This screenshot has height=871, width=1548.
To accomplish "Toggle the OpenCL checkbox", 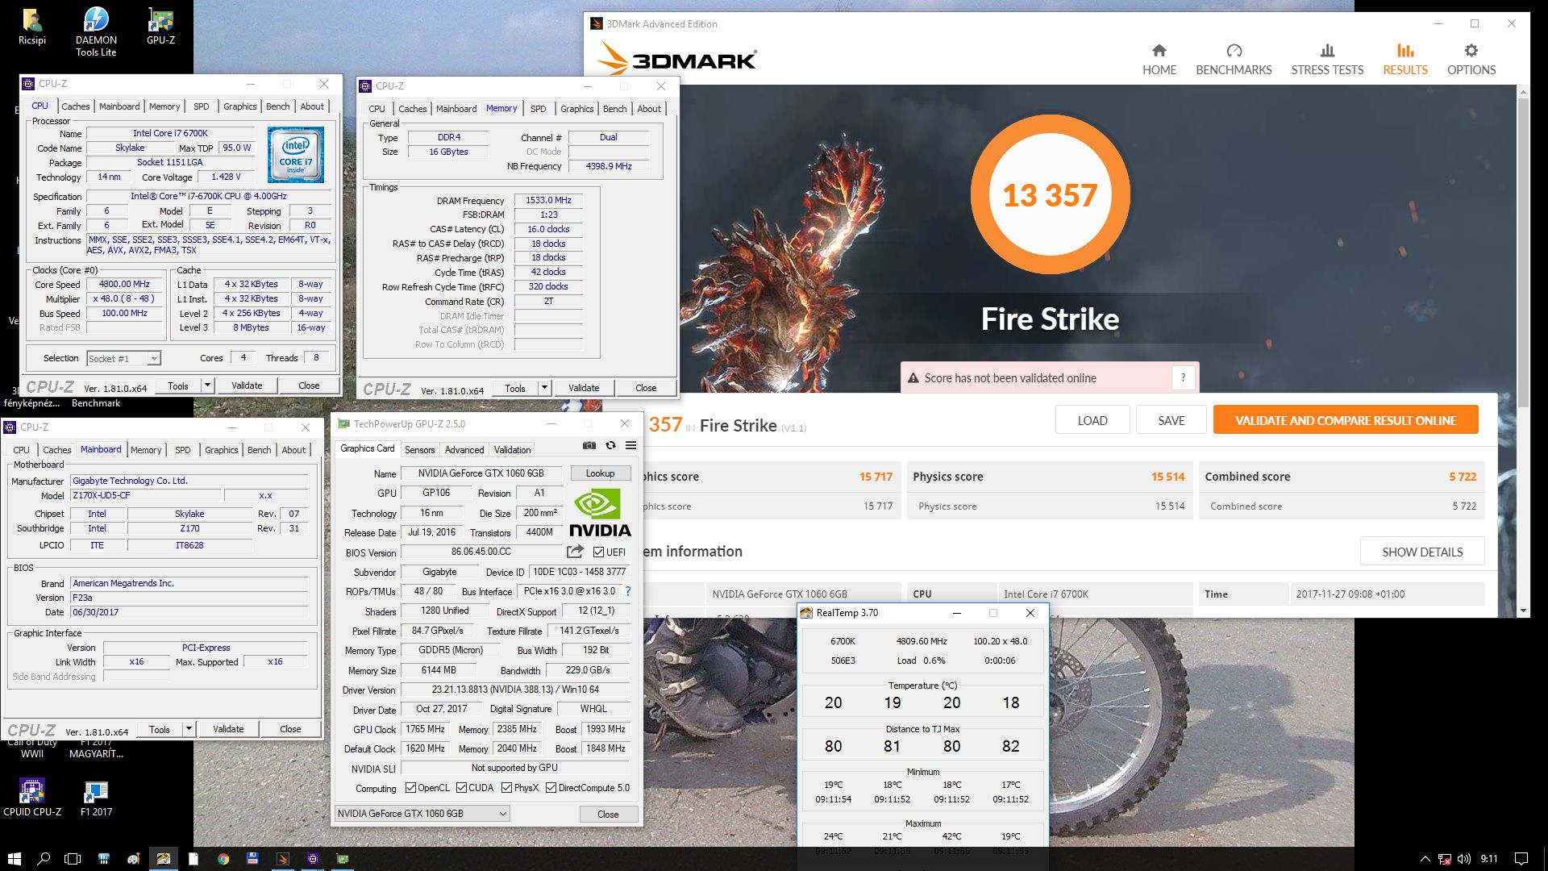I will 410,788.
